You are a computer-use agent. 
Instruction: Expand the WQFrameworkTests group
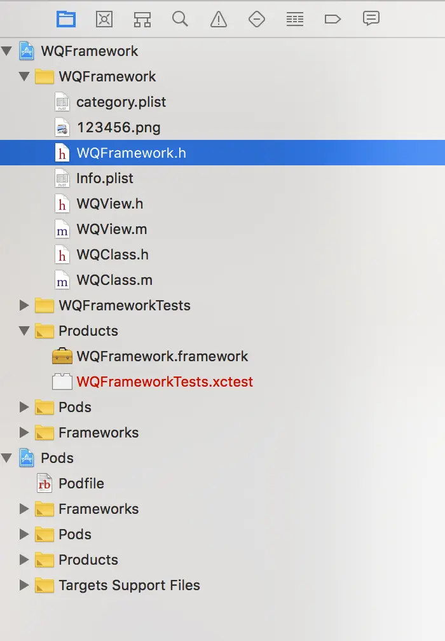click(25, 305)
